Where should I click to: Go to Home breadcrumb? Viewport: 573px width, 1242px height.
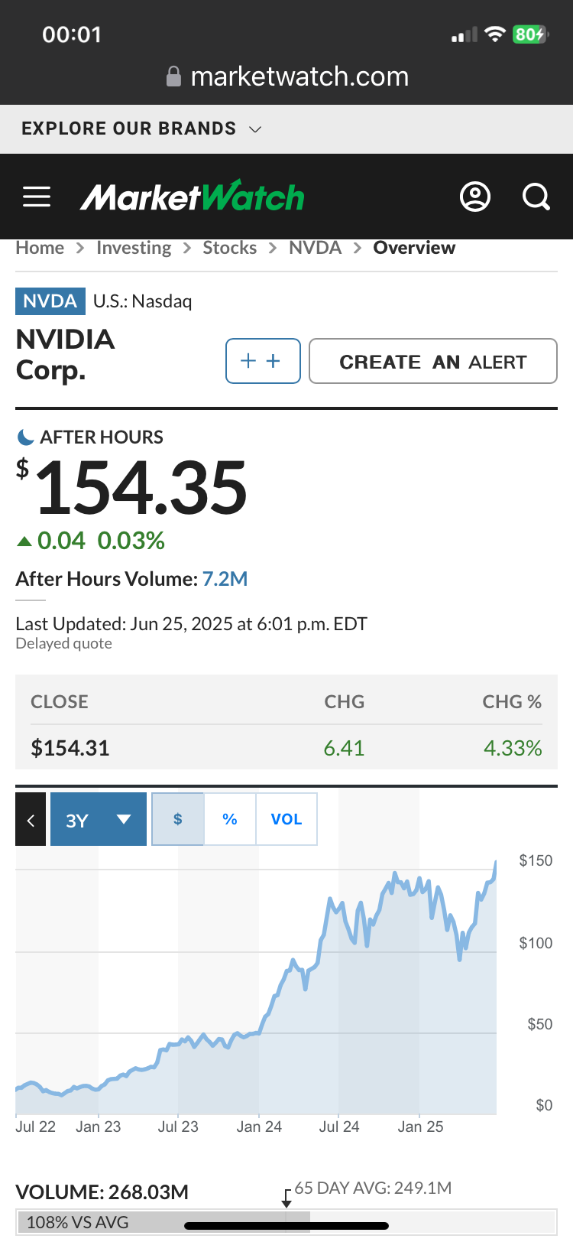(40, 248)
